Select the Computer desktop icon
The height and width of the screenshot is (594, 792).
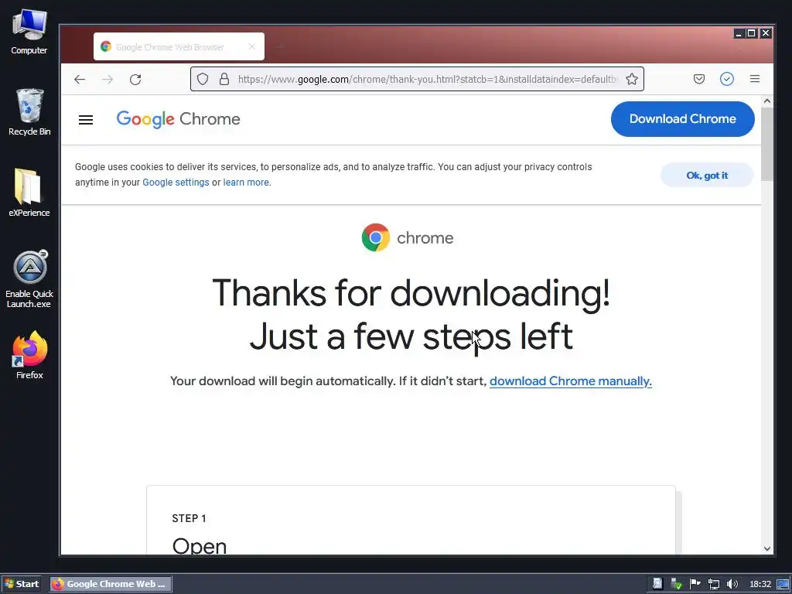pos(29,32)
